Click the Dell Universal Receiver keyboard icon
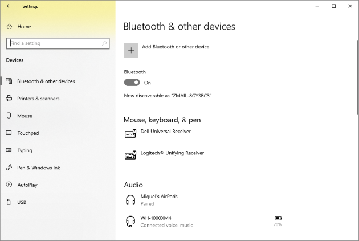The width and height of the screenshot is (359, 241). click(130, 134)
